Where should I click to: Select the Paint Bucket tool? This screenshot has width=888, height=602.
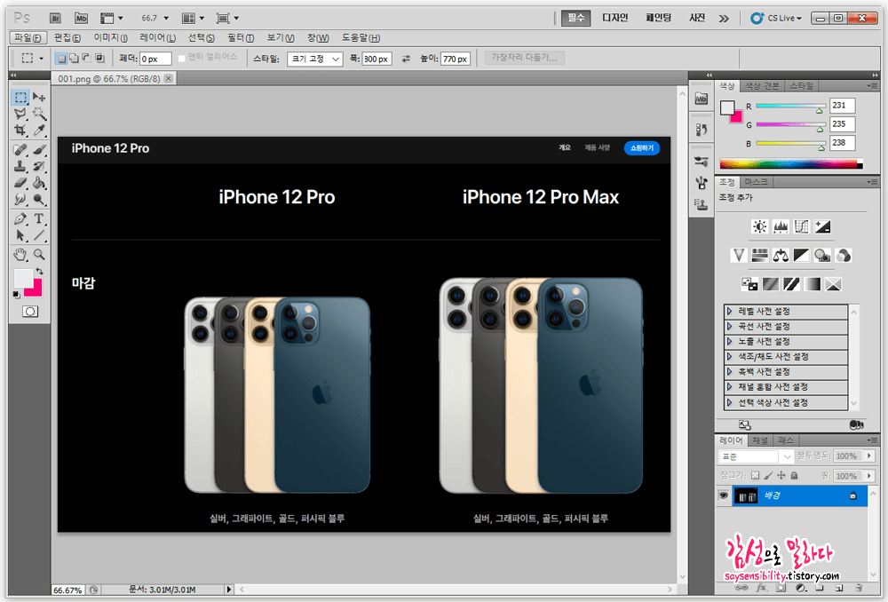click(x=39, y=183)
